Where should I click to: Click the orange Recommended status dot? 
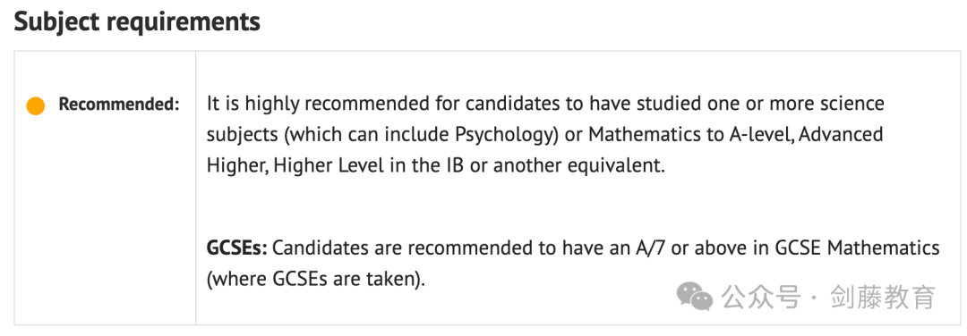[36, 105]
